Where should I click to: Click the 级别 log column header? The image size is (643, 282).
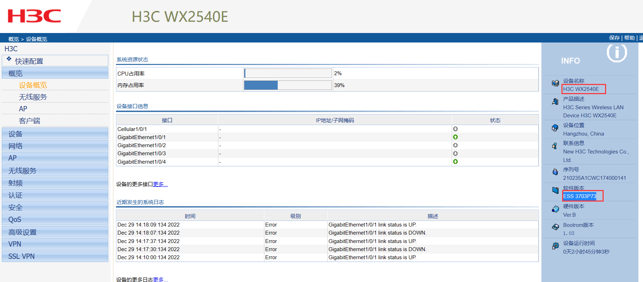pos(296,216)
